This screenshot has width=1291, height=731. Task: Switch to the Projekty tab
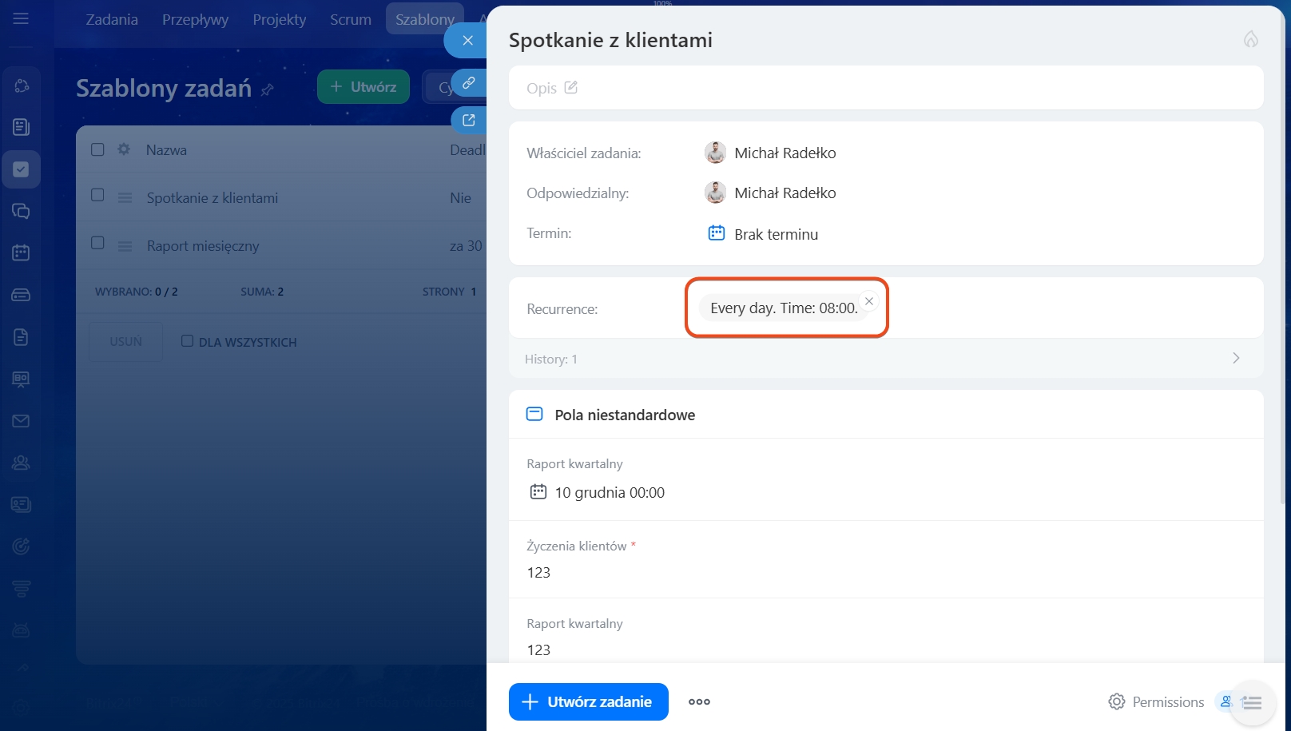(279, 19)
